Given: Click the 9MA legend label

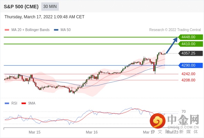Looking at the screenshot, I should [32, 103].
